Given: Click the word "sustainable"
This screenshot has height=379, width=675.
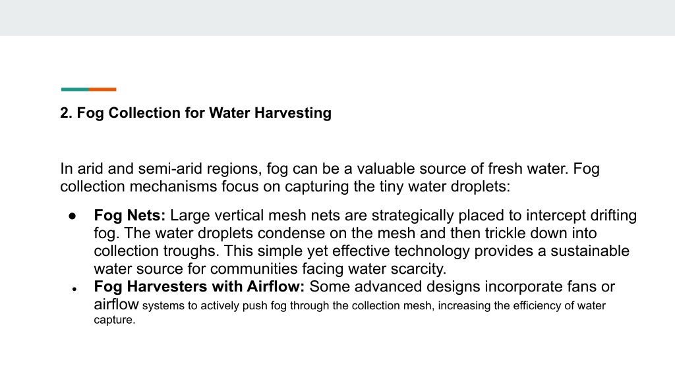Looking at the screenshot, I should [x=590, y=251].
